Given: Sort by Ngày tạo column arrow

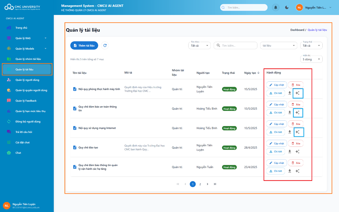Looking at the screenshot, I should [258, 73].
